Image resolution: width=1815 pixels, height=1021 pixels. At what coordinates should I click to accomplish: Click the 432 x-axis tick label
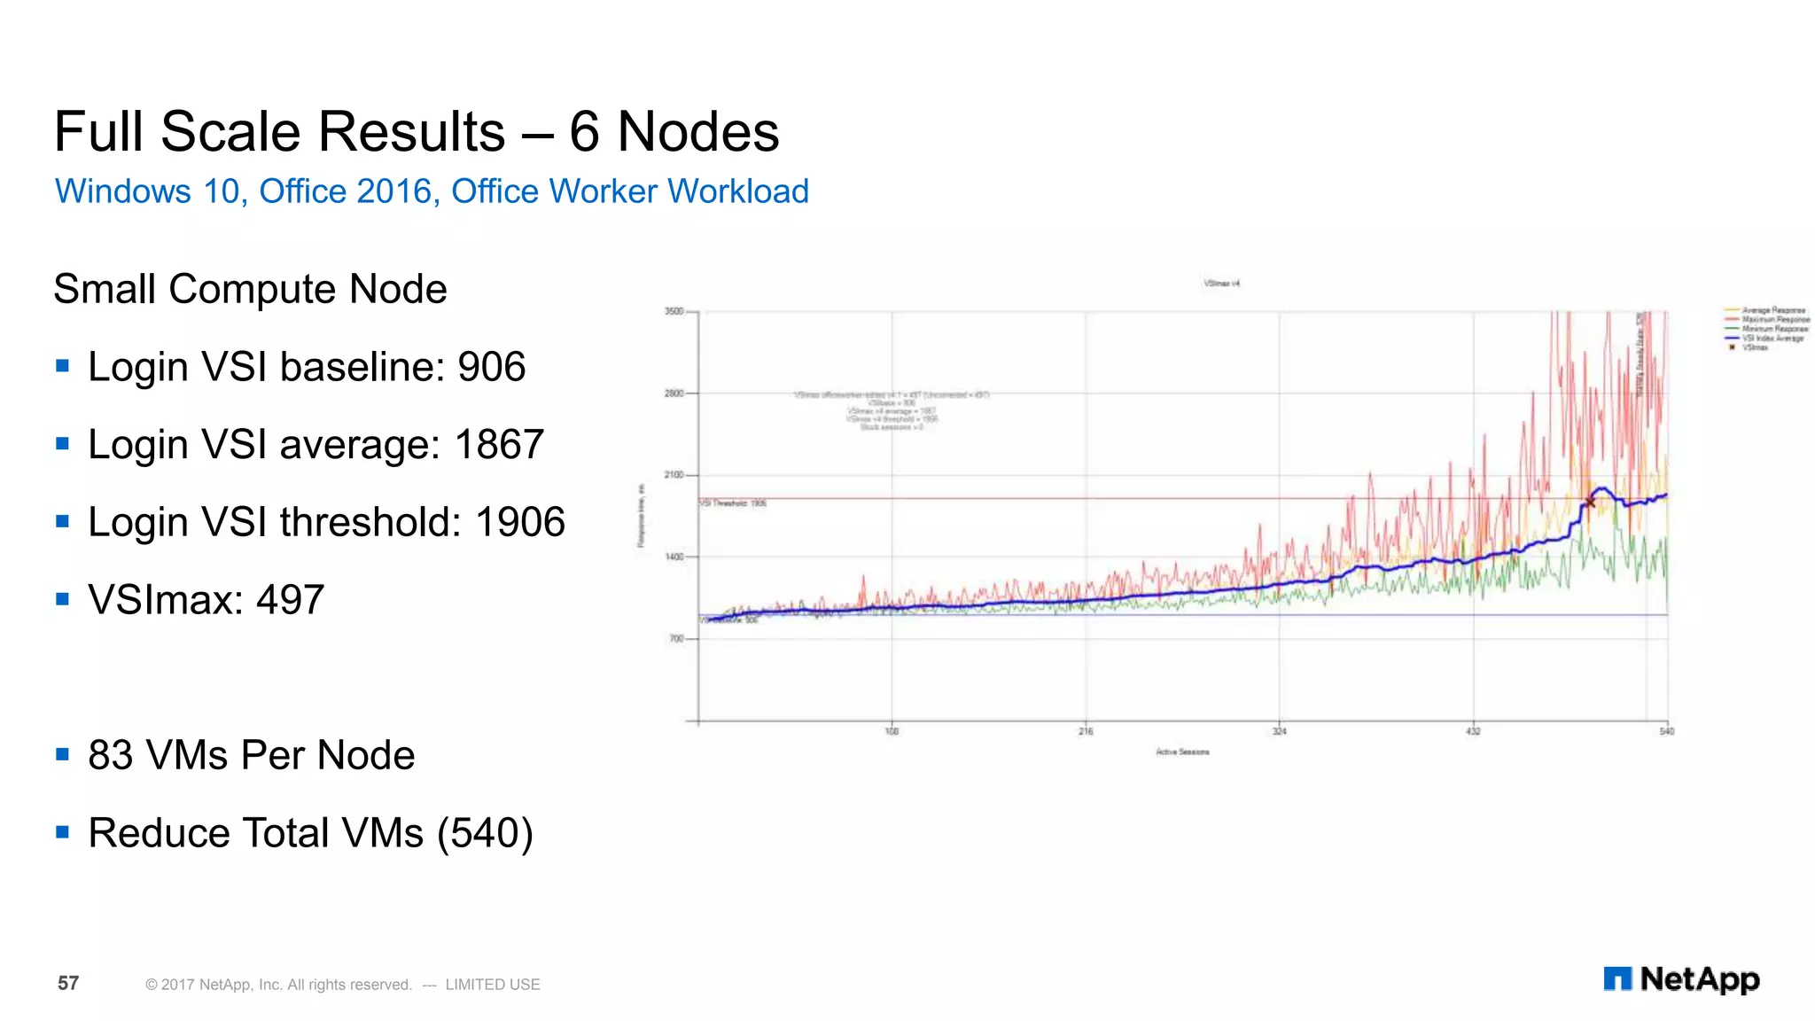click(1473, 731)
